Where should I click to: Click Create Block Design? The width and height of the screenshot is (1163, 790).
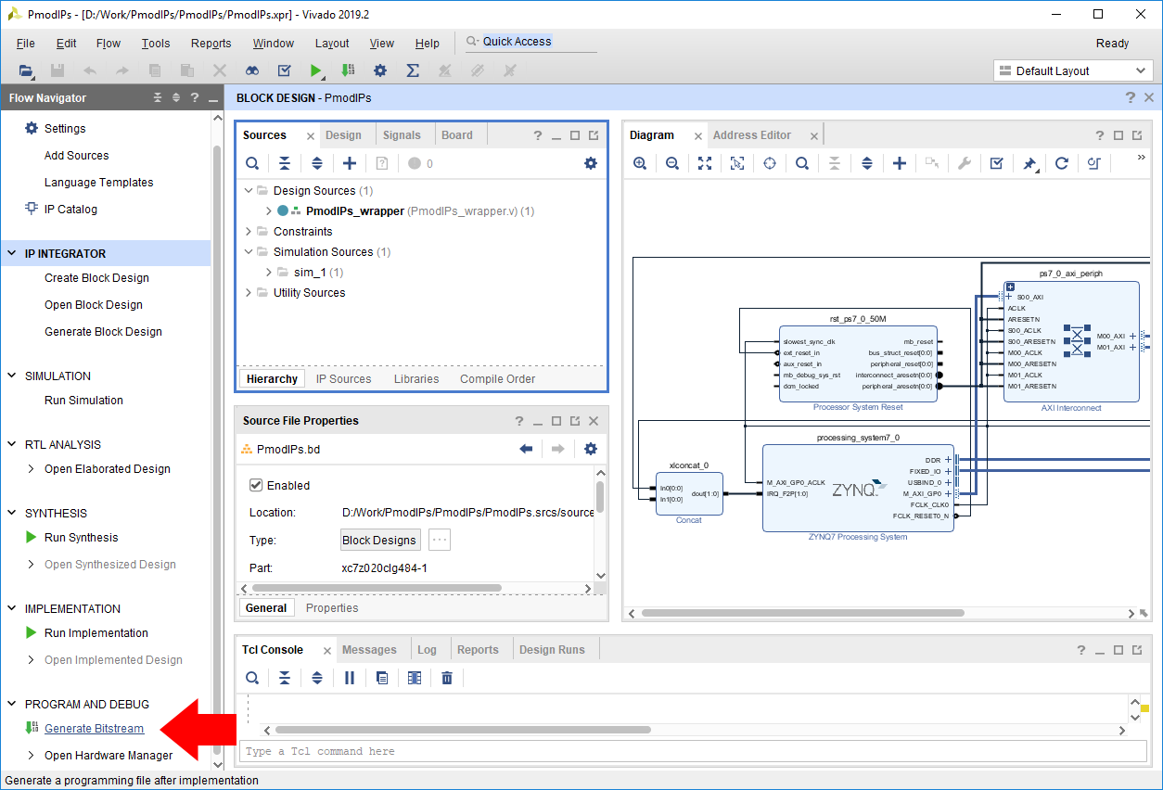(x=96, y=278)
